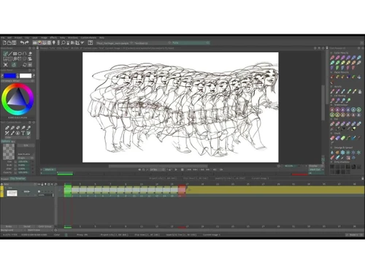Click the white B color swatch

[x=26, y=76]
